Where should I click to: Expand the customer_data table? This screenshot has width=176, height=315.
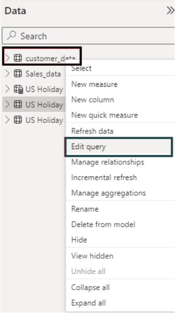[8, 58]
